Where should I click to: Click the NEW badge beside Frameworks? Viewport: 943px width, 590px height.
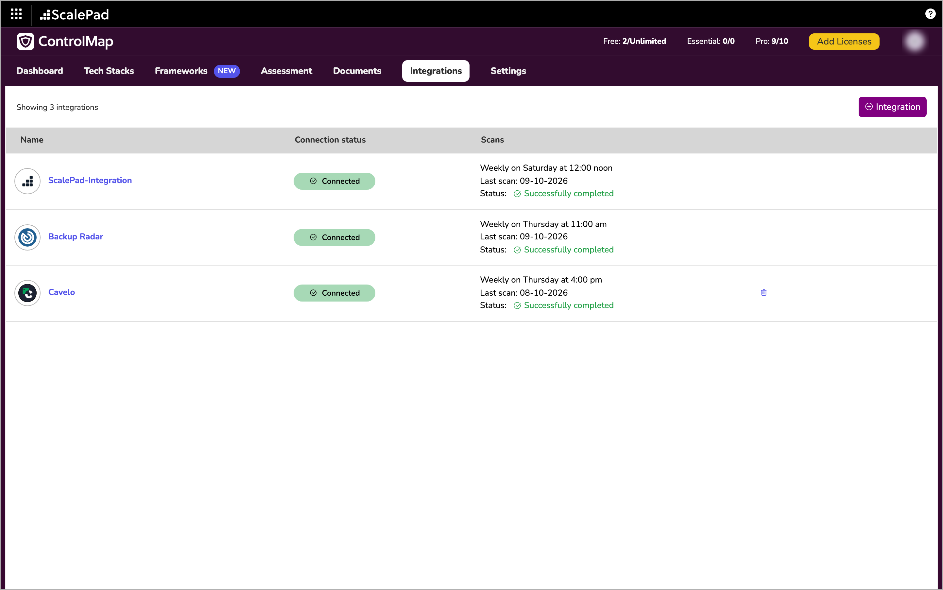tap(227, 71)
